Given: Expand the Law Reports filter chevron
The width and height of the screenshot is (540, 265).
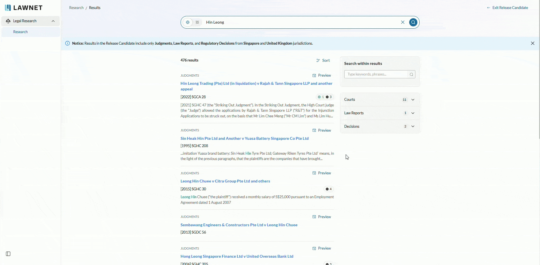Looking at the screenshot, I should 413,113.
